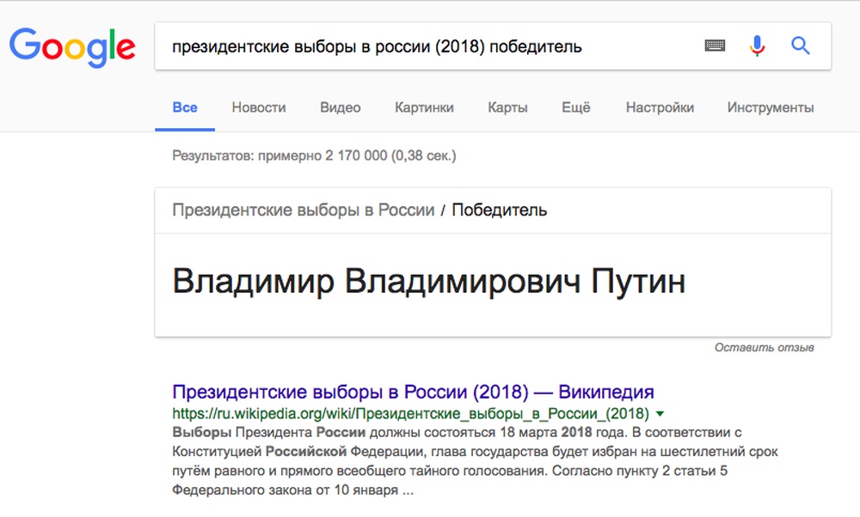Open the Настройки search settings menu
Screen dimensions: 860x517
(x=660, y=107)
